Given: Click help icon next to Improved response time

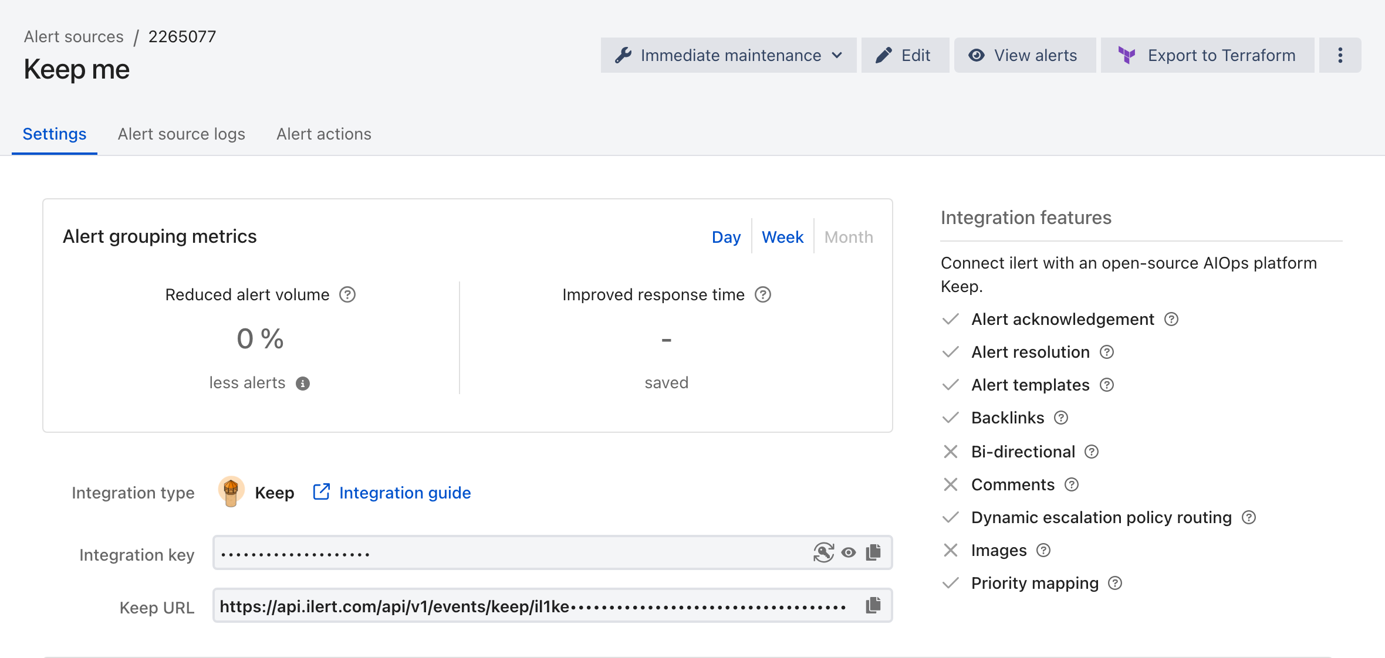Looking at the screenshot, I should tap(763, 294).
